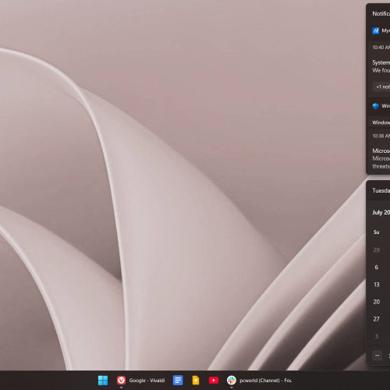Click the 'Notifica' panel heading
Viewport: 390px width, 390px height.
point(381,13)
